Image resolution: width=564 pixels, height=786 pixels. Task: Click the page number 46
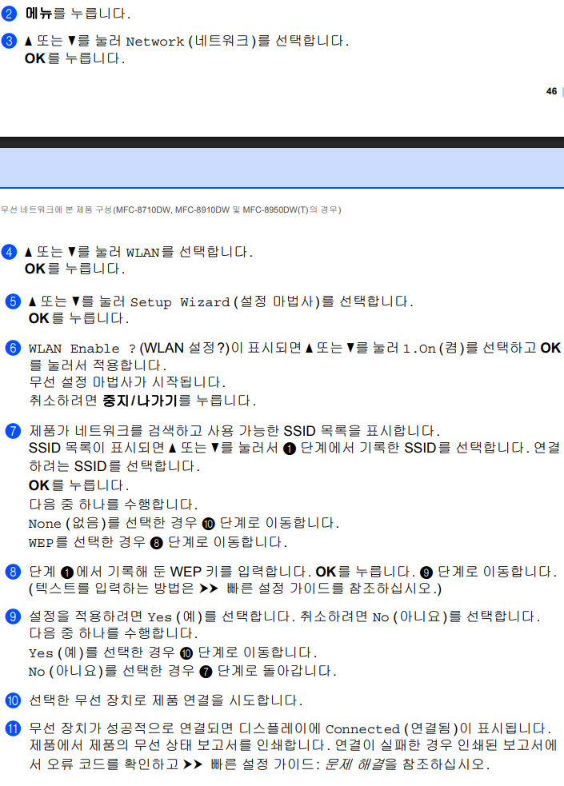pyautogui.click(x=551, y=91)
